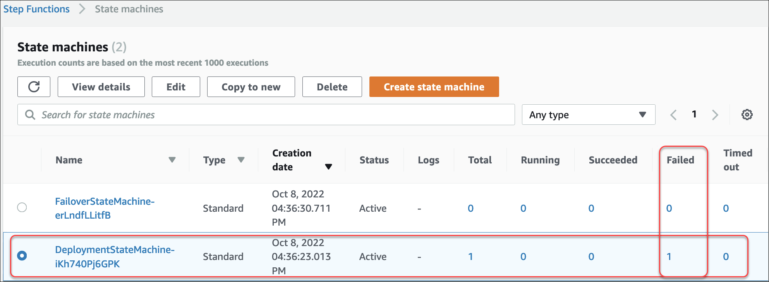Click Active status in DeploymentStateMachine row
769x282 pixels.
[373, 257]
